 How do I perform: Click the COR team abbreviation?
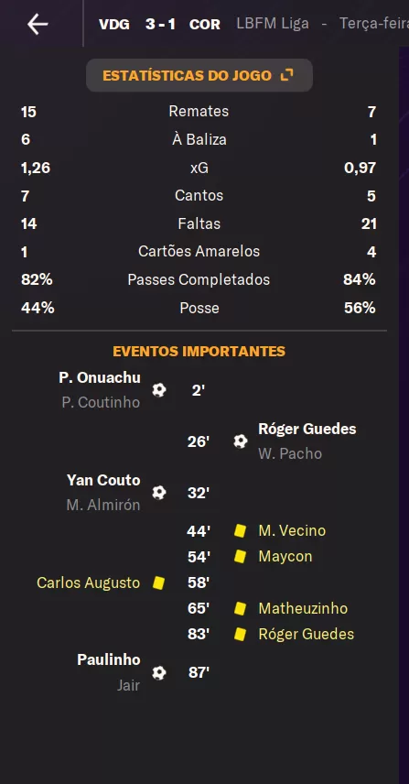coord(205,25)
